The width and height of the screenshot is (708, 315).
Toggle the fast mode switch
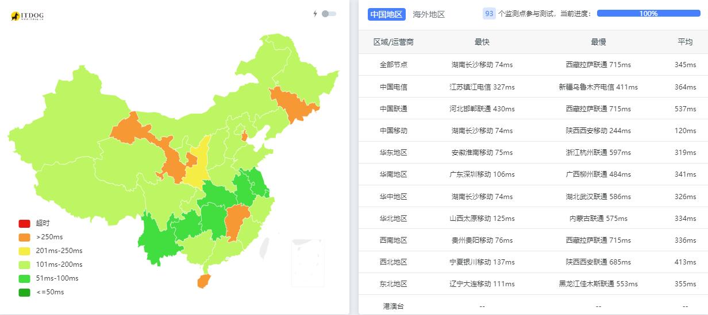[329, 14]
